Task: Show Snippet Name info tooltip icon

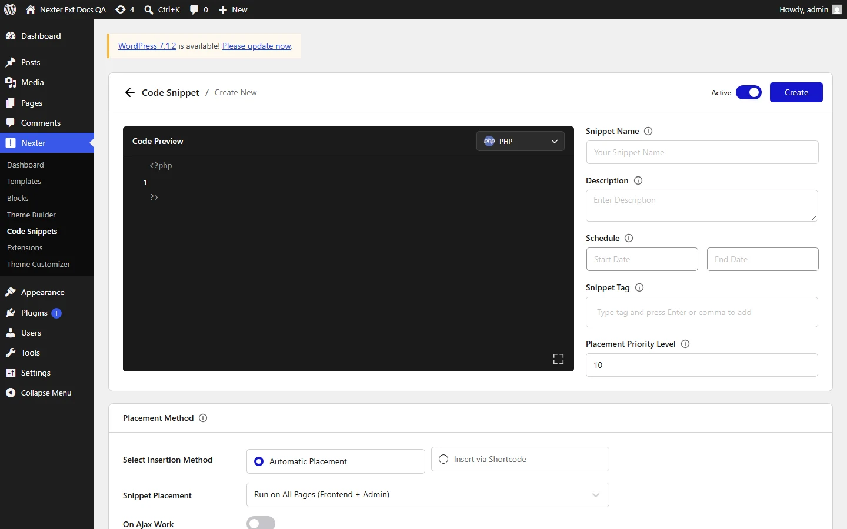Action: [648, 131]
